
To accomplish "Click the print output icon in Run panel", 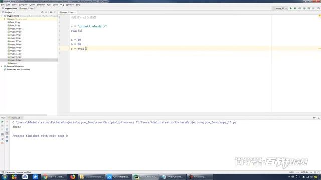I will (x=7, y=137).
